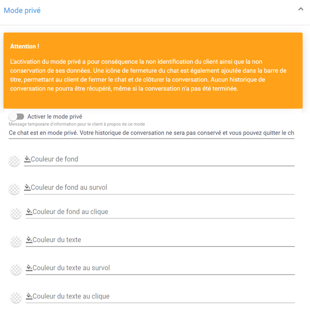Image resolution: width=310 pixels, height=309 pixels.
Task: Open color swatch for Couleur du texte au clique
Action: 16,298
